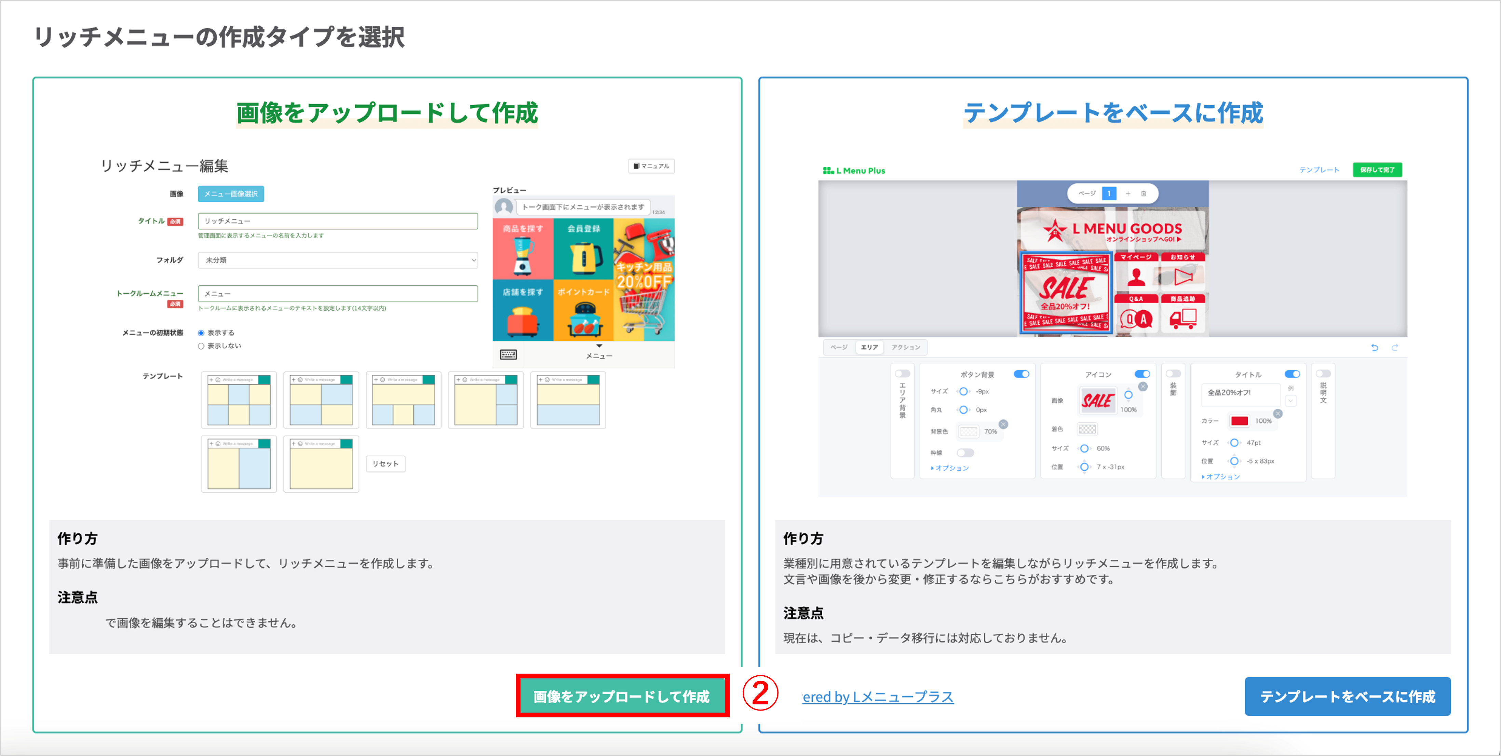Delete the page with the trash icon
This screenshot has height=756, width=1501.
1143,193
